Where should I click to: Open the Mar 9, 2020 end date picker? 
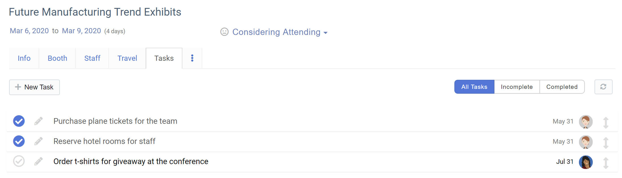pyautogui.click(x=81, y=31)
